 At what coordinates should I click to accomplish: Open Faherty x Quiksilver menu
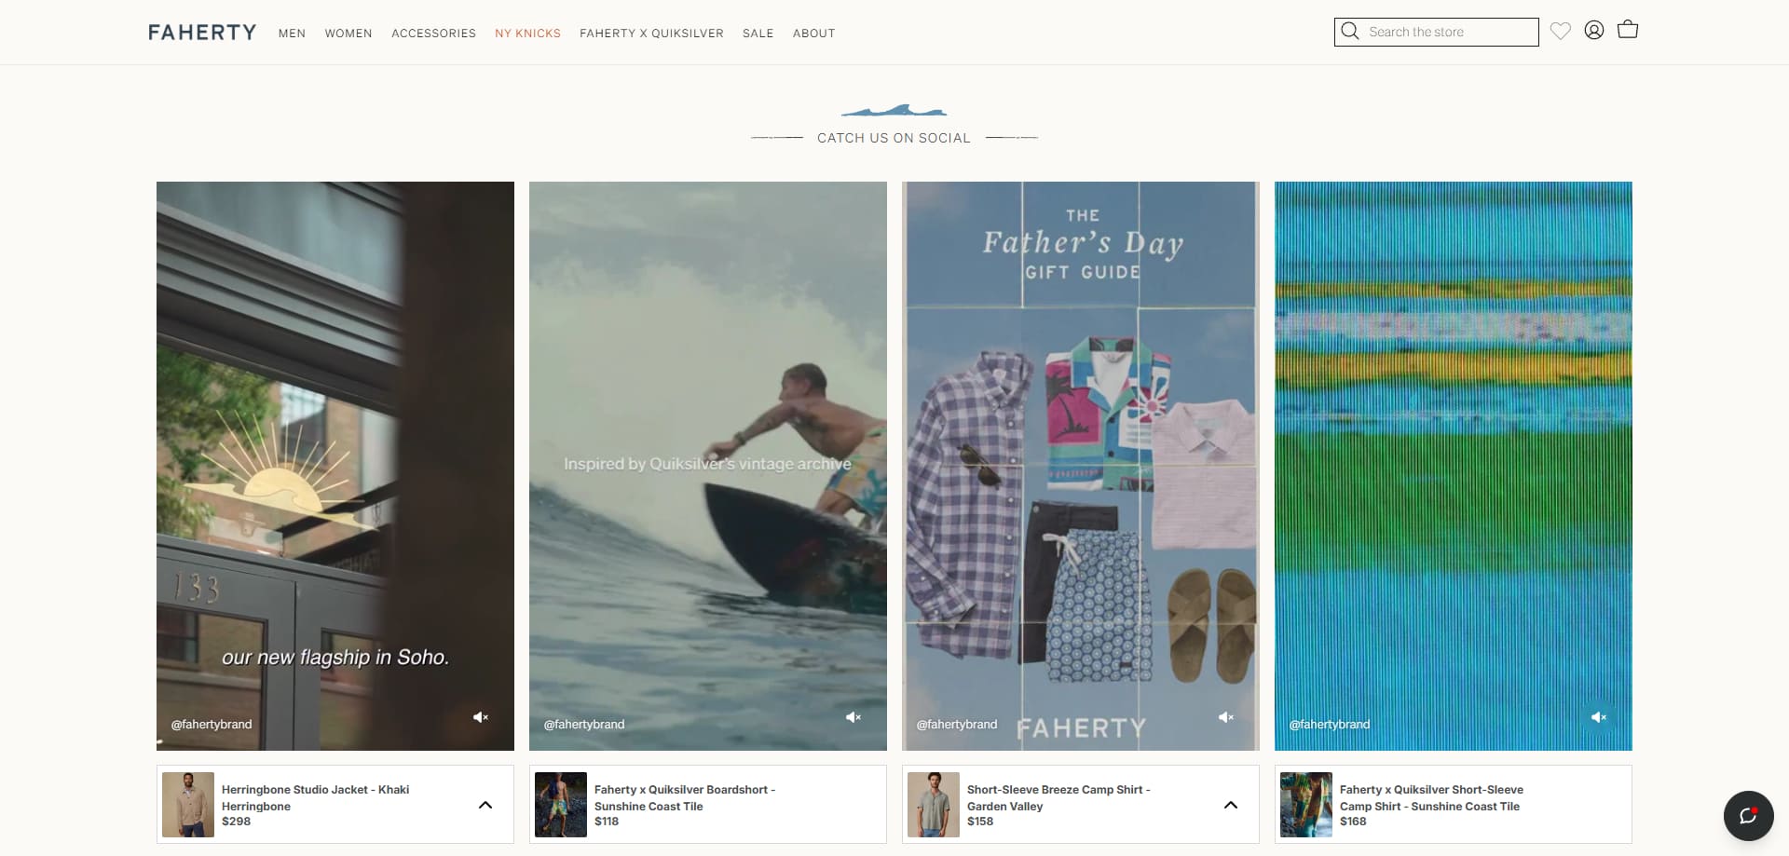coord(651,34)
